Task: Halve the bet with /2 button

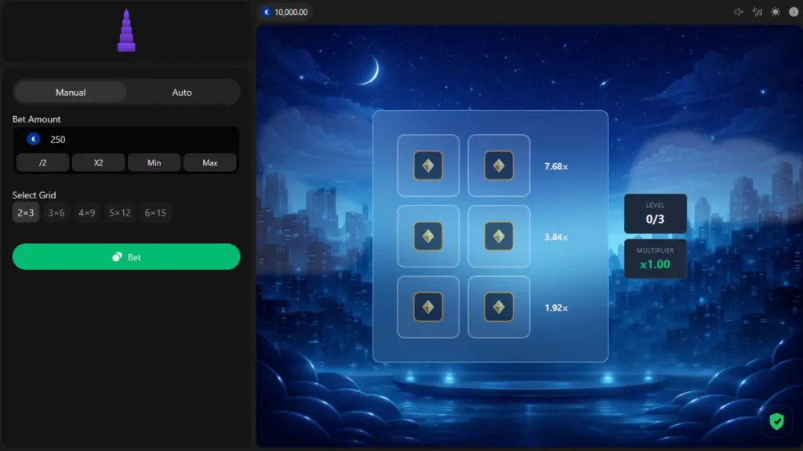Action: pos(42,162)
